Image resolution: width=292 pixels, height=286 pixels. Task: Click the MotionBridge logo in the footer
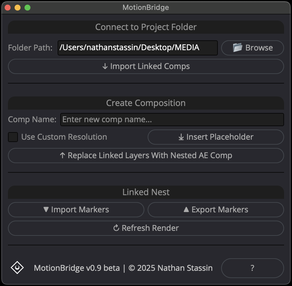[17, 268]
